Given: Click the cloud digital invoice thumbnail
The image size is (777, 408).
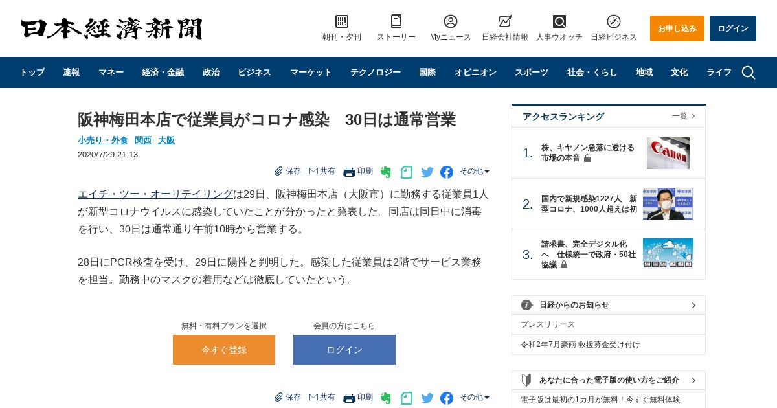Looking at the screenshot, I should tap(668, 253).
